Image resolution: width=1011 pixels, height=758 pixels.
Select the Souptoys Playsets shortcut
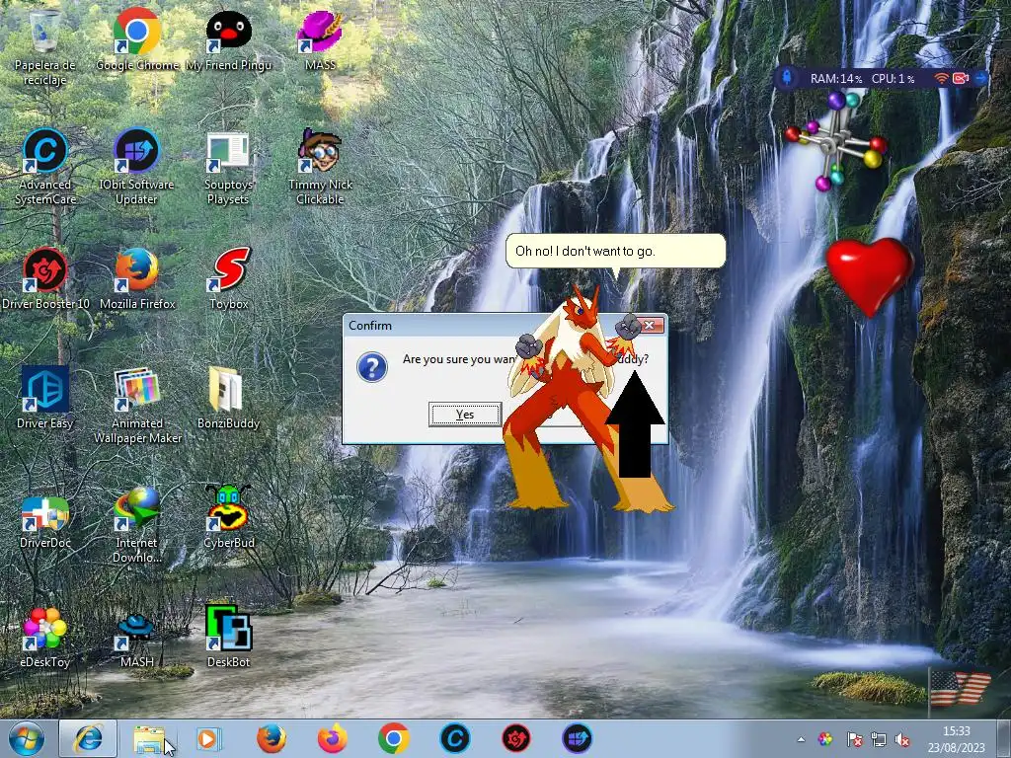tap(228, 166)
